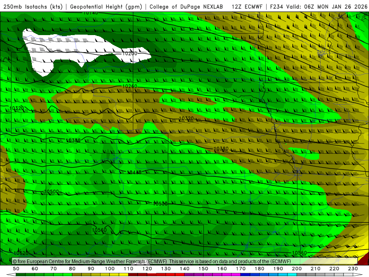The width and height of the screenshot is (369, 277).
Task: Click the 10260 height contour label
Action: [x=130, y=86]
